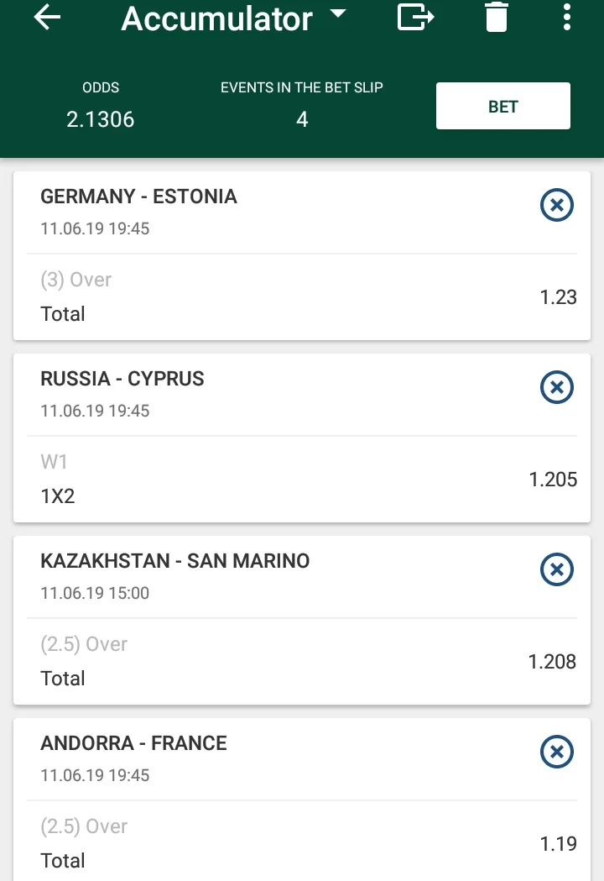Tap the 1.208 odds for Kazakhstan match

552,662
